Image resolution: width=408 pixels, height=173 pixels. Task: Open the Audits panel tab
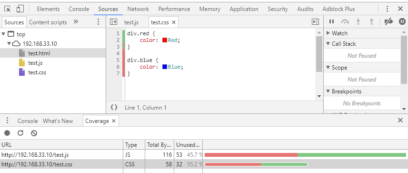pos(305,9)
